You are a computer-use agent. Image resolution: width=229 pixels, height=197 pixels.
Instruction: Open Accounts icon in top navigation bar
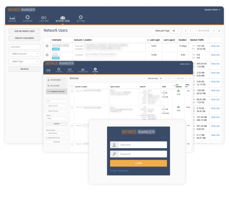28,19
